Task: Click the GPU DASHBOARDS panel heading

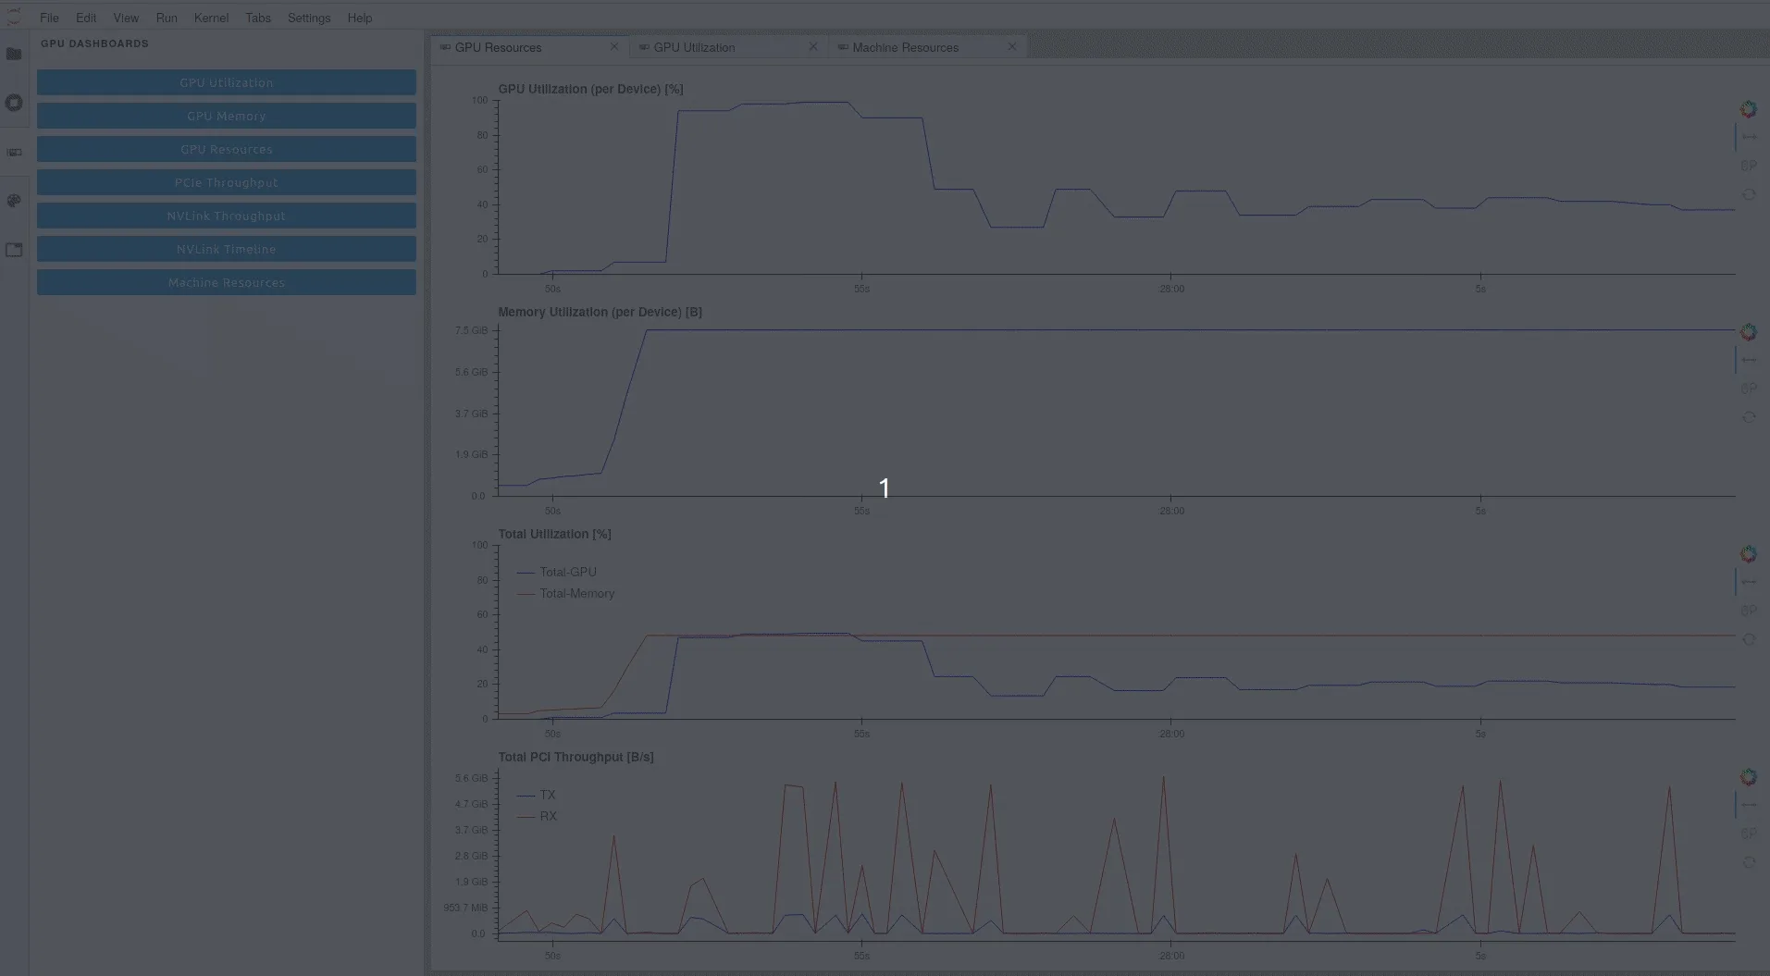Action: tap(94, 43)
